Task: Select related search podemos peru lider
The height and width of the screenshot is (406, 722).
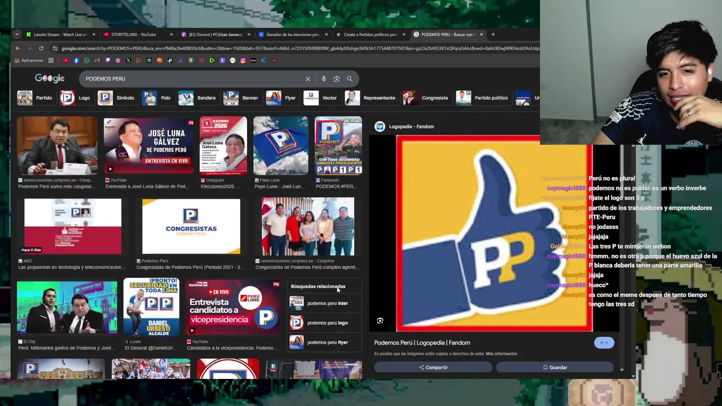Action: point(324,303)
